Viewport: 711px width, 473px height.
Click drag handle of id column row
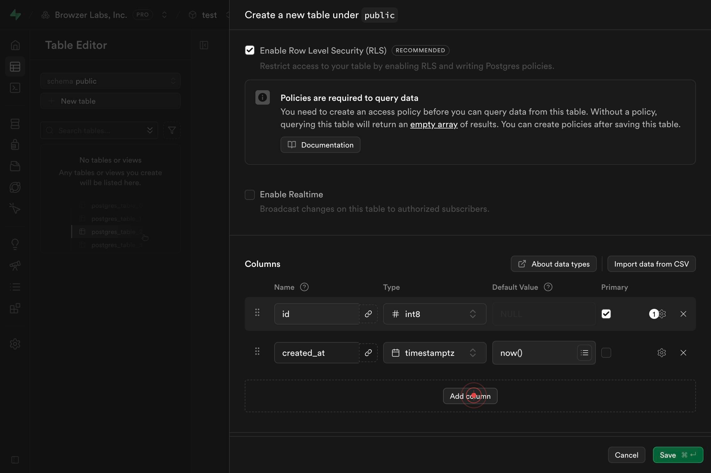click(257, 312)
